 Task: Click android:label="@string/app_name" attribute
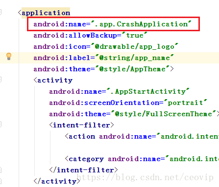[103, 58]
